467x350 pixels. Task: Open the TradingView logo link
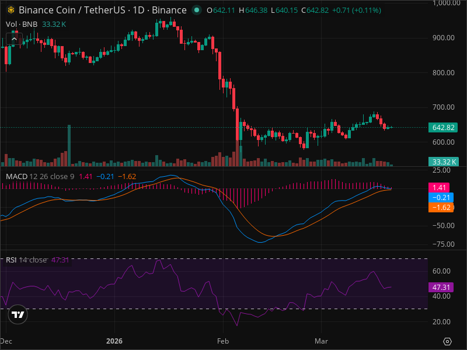tap(18, 314)
